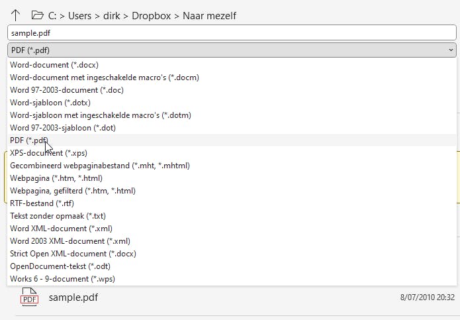Open the sample.pdf file entry
Image resolution: width=460 pixels, height=320 pixels.
click(73, 297)
